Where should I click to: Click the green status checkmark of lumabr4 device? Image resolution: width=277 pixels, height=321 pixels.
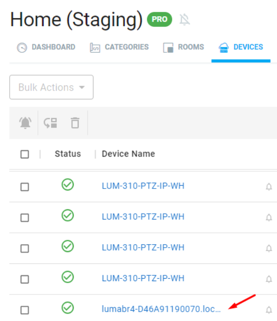68,308
